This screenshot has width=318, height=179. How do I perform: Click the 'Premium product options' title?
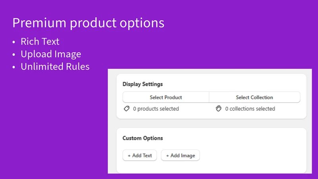[x=88, y=23]
